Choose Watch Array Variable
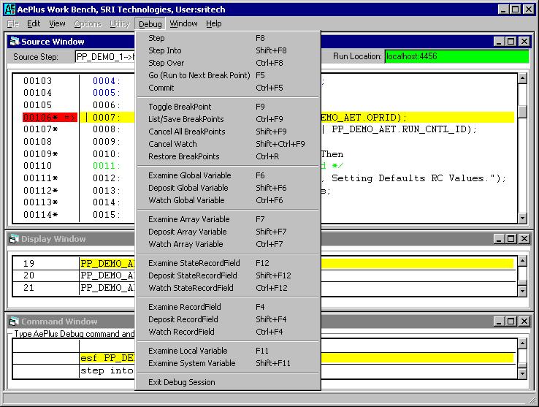 pos(186,244)
